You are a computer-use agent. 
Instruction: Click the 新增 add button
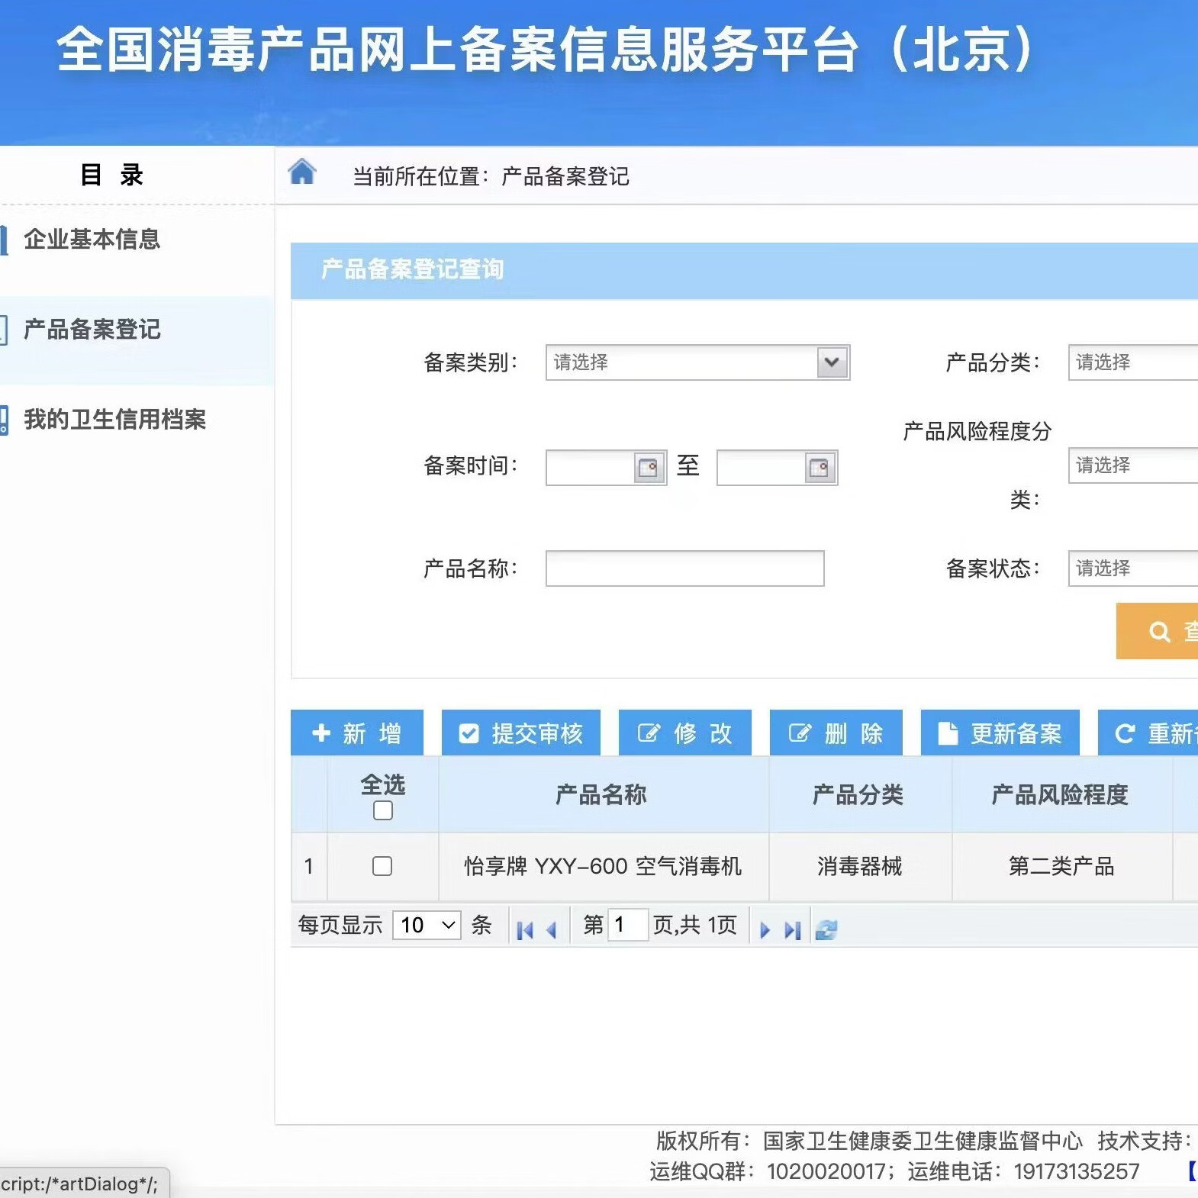click(x=357, y=733)
